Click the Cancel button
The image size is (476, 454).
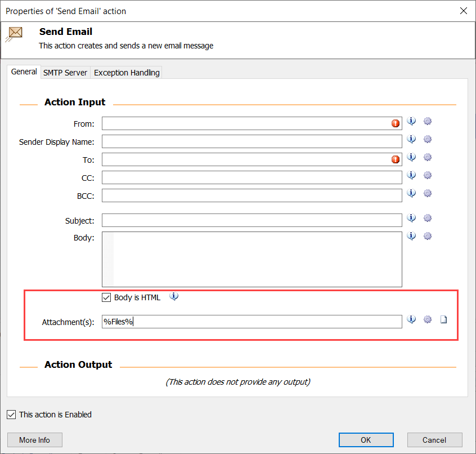434,440
